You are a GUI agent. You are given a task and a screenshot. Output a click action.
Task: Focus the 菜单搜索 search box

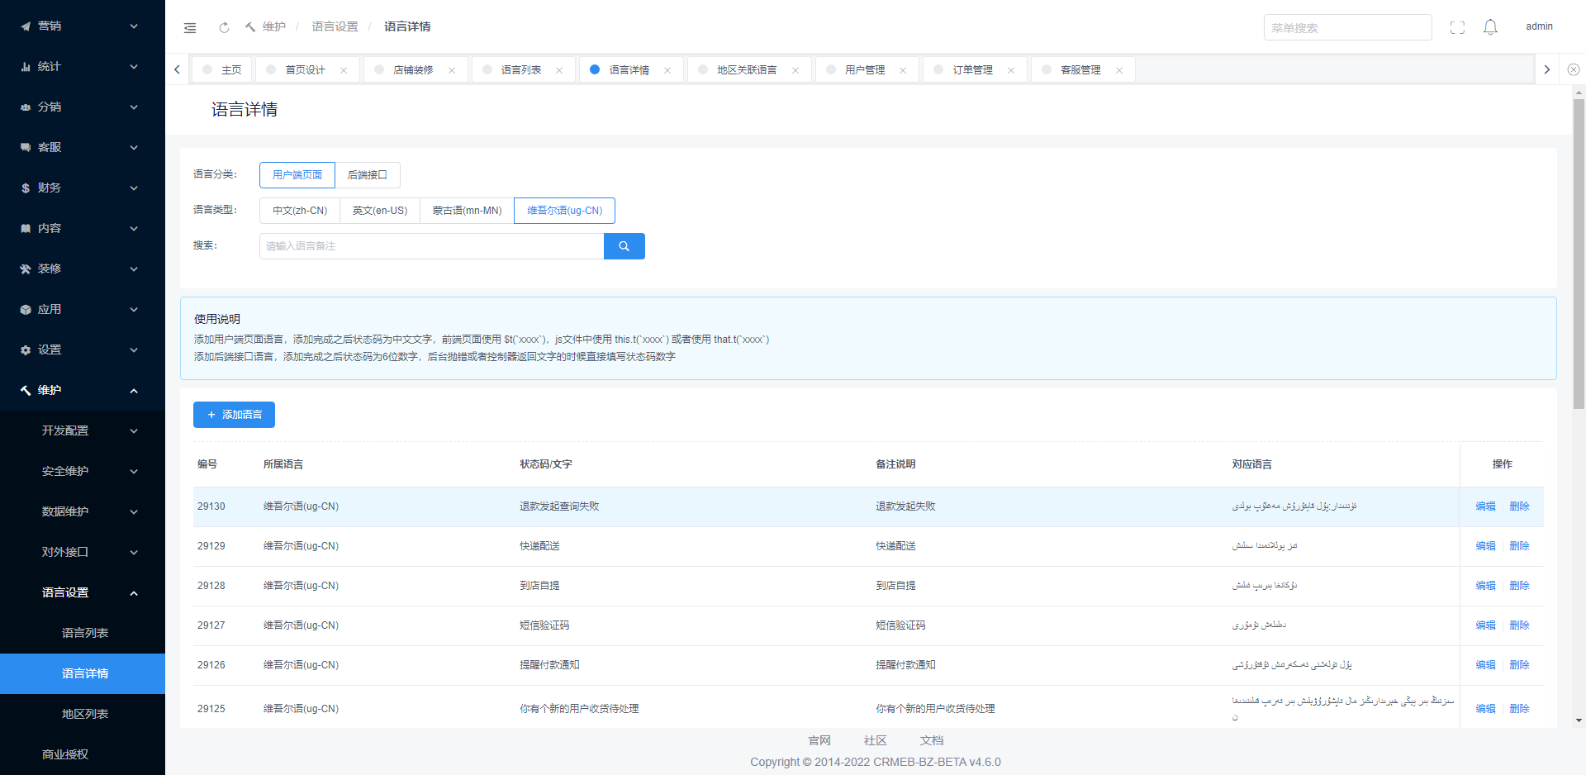(1347, 27)
